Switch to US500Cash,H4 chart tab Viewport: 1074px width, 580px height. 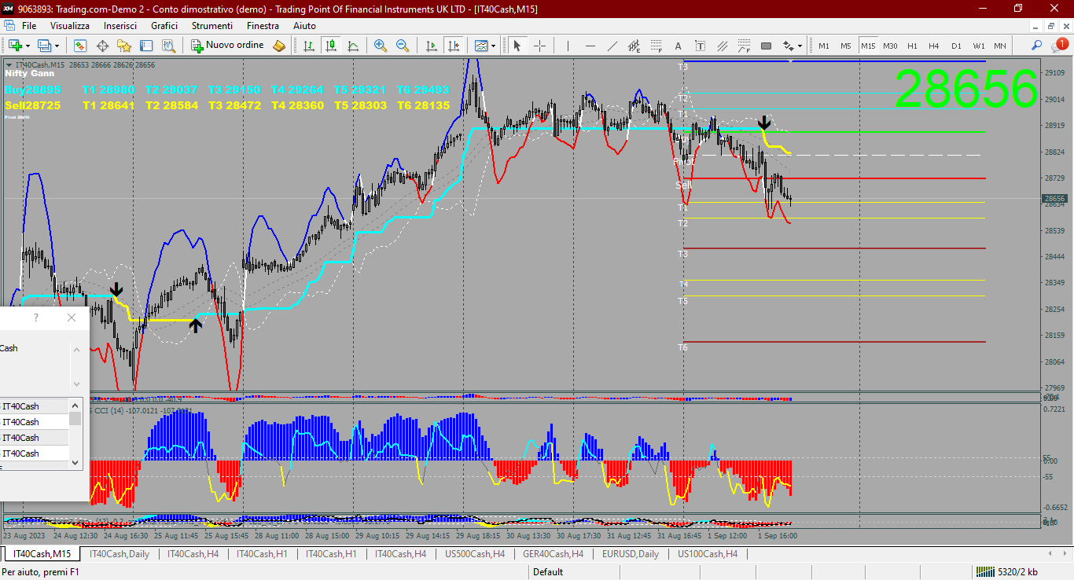click(475, 554)
